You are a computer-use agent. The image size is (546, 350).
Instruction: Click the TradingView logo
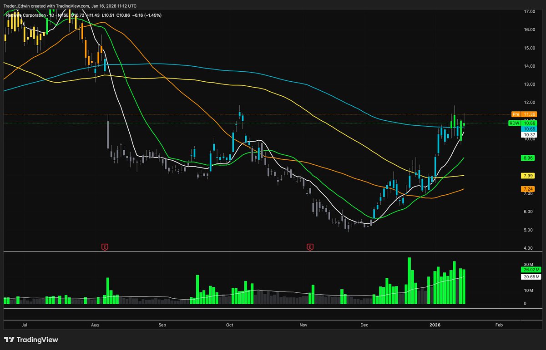(31, 340)
